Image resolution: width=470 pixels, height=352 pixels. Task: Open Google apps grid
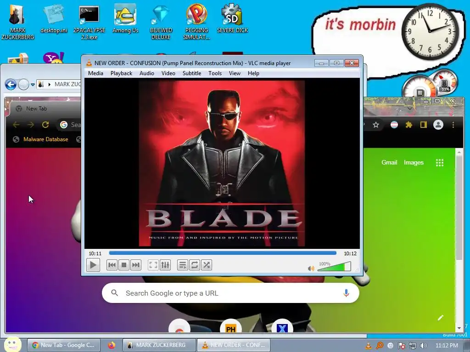coord(440,163)
